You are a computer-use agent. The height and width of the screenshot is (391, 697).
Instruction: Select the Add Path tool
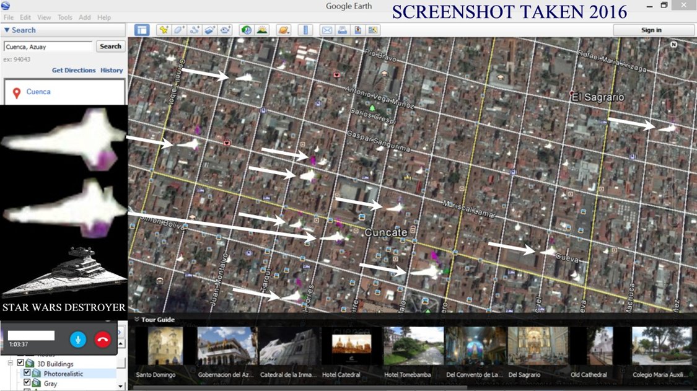tap(195, 30)
